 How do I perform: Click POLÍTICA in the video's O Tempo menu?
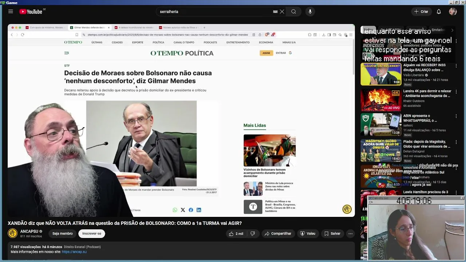158,42
